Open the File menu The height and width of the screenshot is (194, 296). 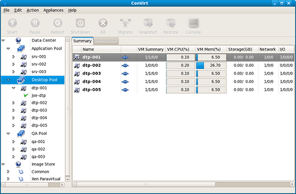point(6,10)
